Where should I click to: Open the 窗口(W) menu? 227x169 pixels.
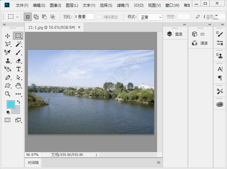click(x=172, y=5)
